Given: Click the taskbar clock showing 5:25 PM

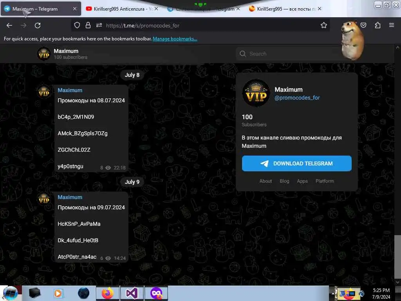Looking at the screenshot, I should (x=381, y=294).
